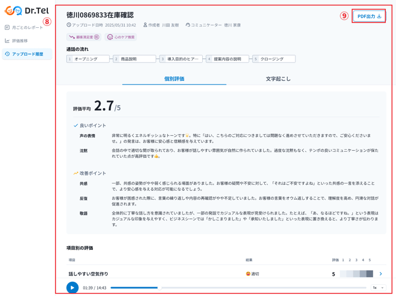Screen dimensions: 396x296
Task: Switch to the 個別評価 tab
Action: tap(174, 79)
